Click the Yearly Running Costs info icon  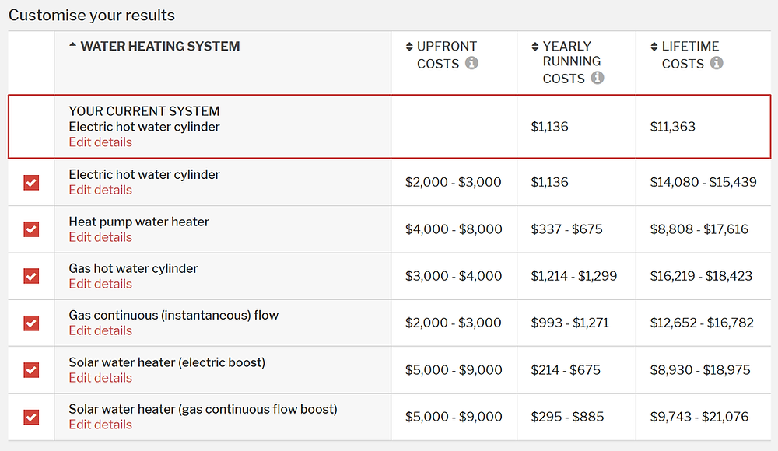(x=597, y=78)
